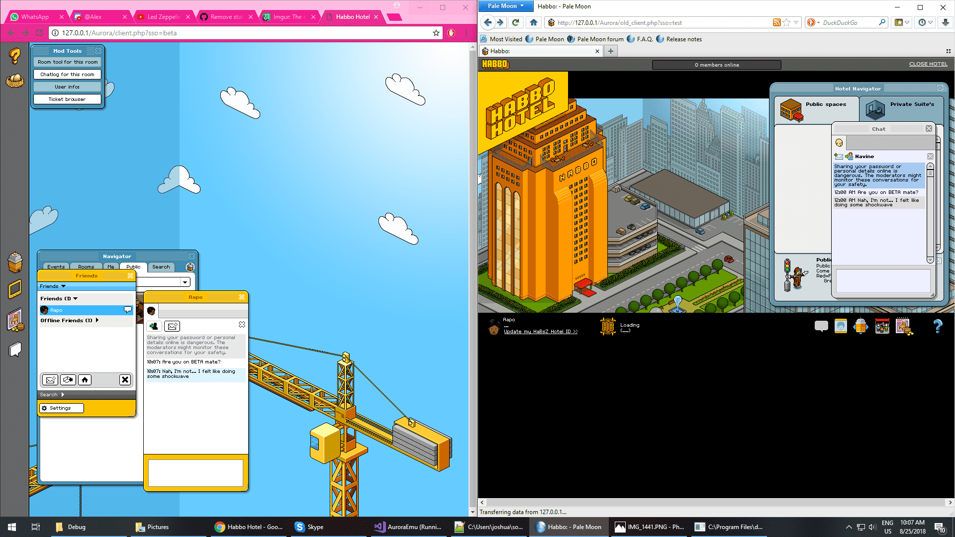Click User infos in Mod Tools
The width and height of the screenshot is (955, 537).
66,86
